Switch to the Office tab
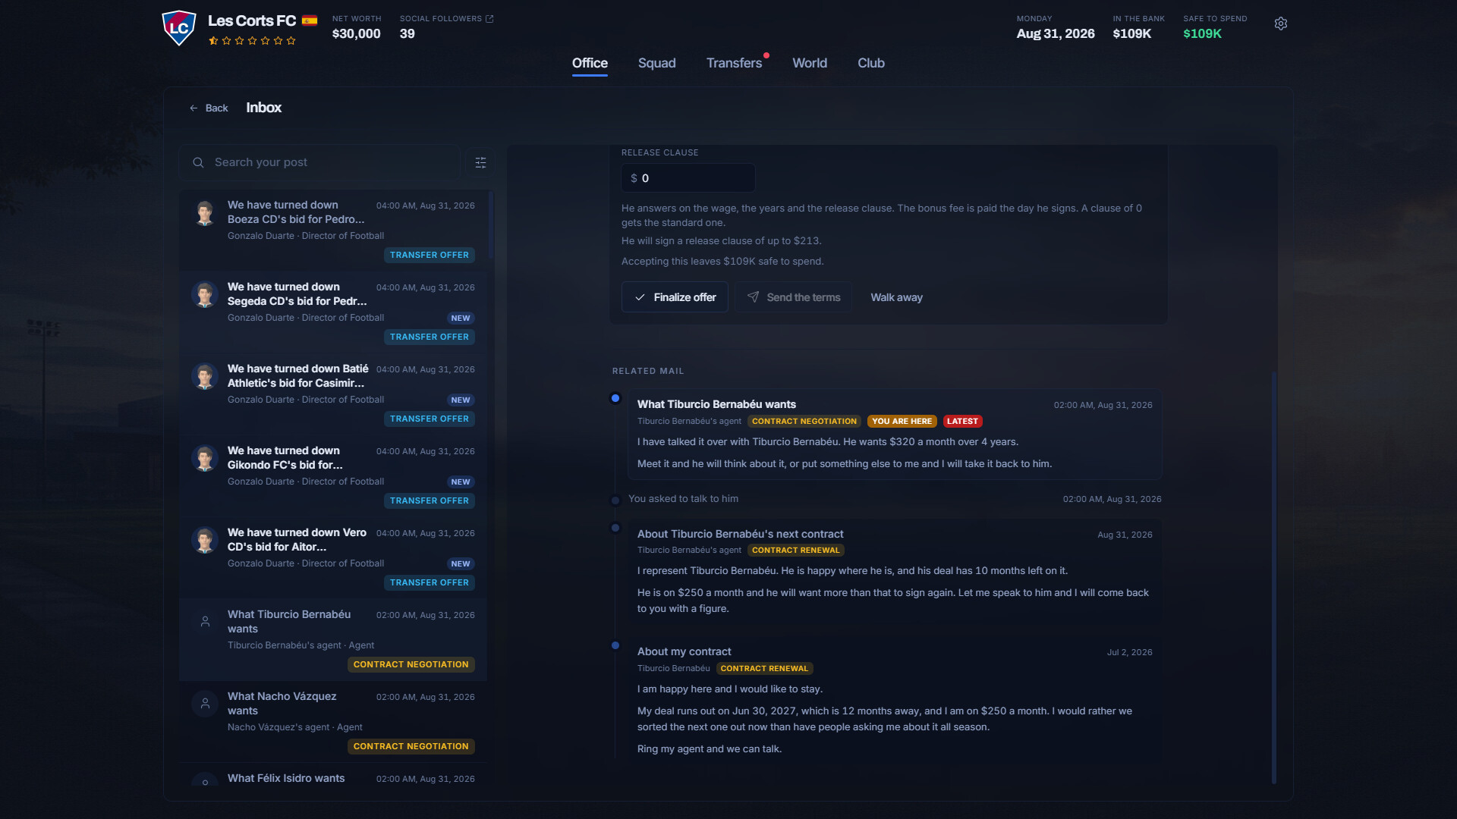The height and width of the screenshot is (819, 1457). coord(590,63)
